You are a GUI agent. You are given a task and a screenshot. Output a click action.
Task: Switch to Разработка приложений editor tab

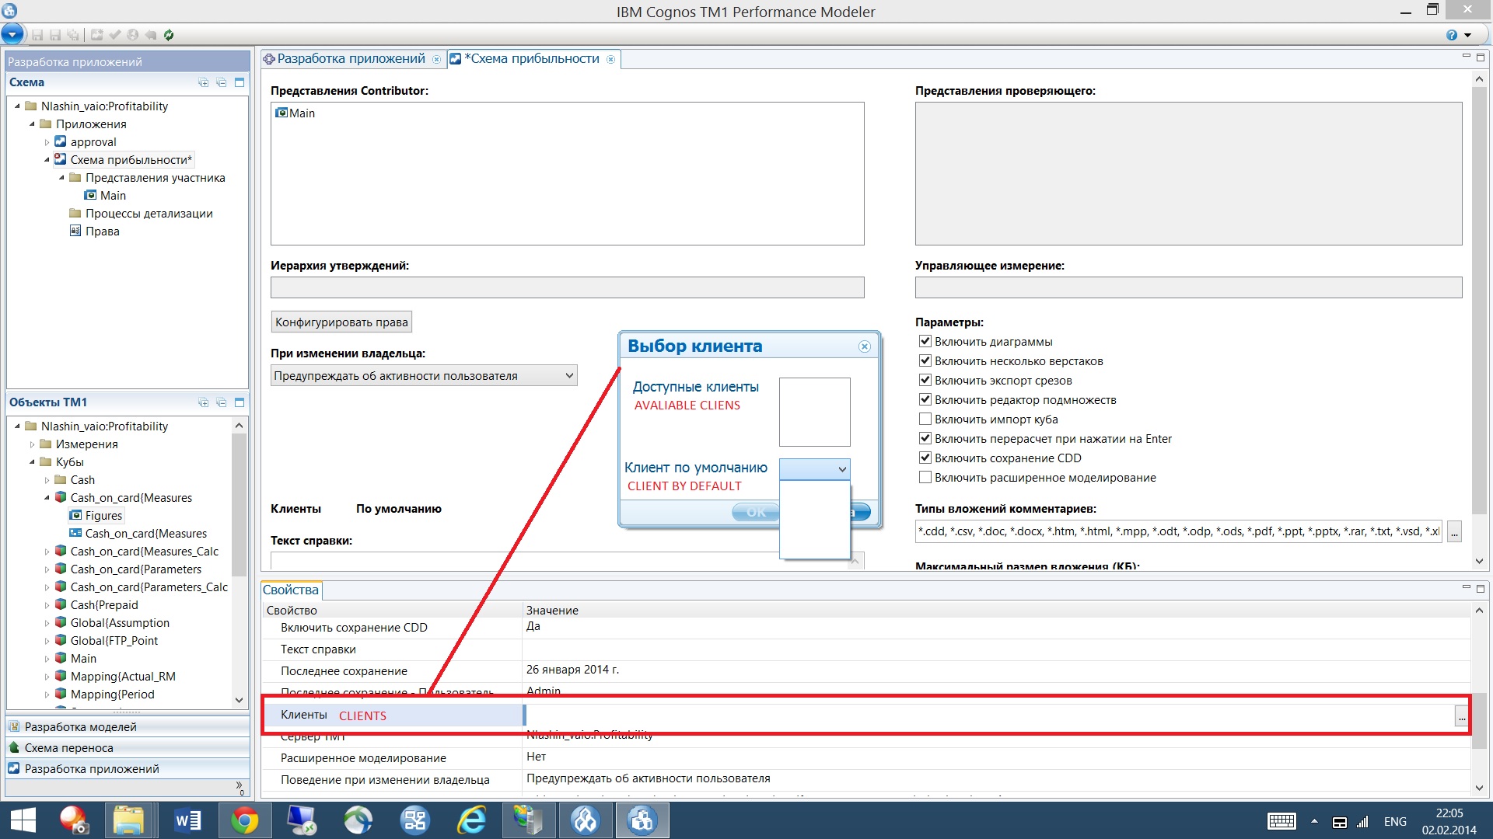coord(351,59)
